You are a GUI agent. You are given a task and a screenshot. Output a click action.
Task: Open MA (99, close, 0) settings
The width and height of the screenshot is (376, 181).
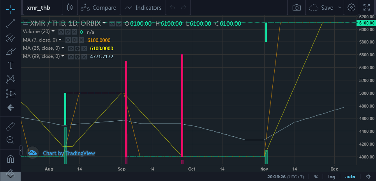point(78,57)
